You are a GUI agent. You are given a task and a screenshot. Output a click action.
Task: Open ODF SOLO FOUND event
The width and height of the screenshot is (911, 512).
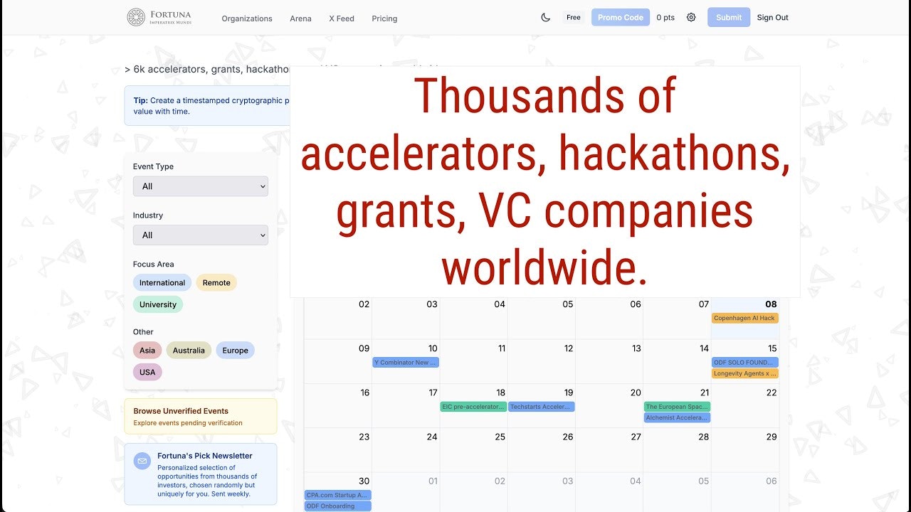(744, 363)
